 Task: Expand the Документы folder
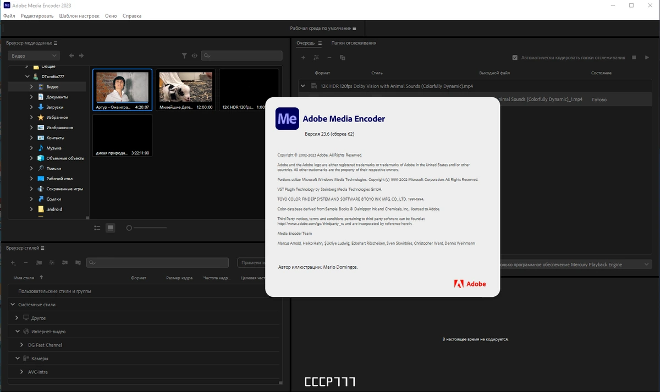(32, 97)
